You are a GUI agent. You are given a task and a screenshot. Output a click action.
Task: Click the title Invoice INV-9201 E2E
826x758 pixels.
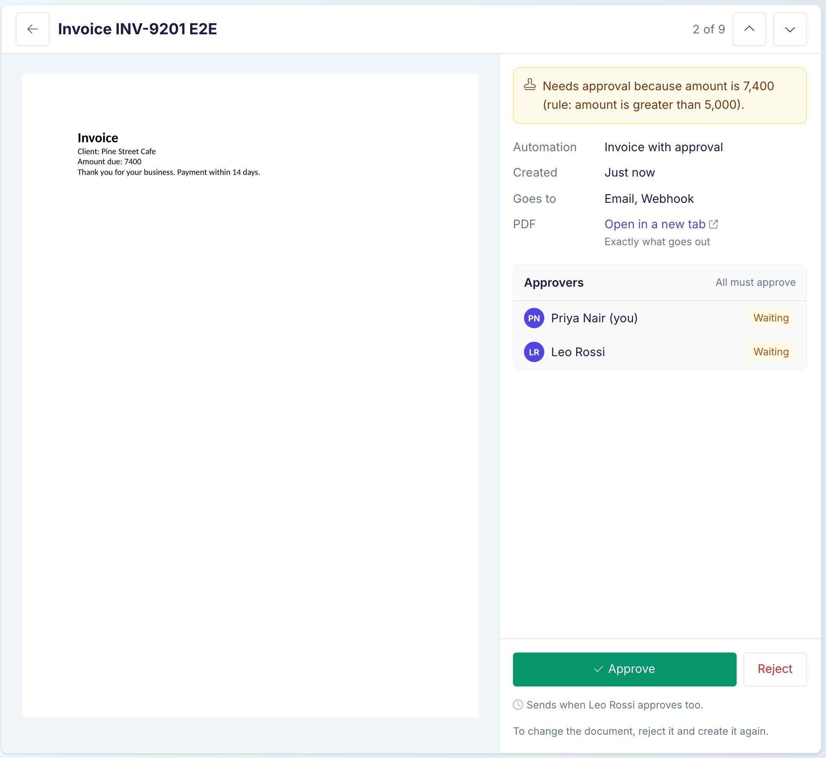point(138,29)
